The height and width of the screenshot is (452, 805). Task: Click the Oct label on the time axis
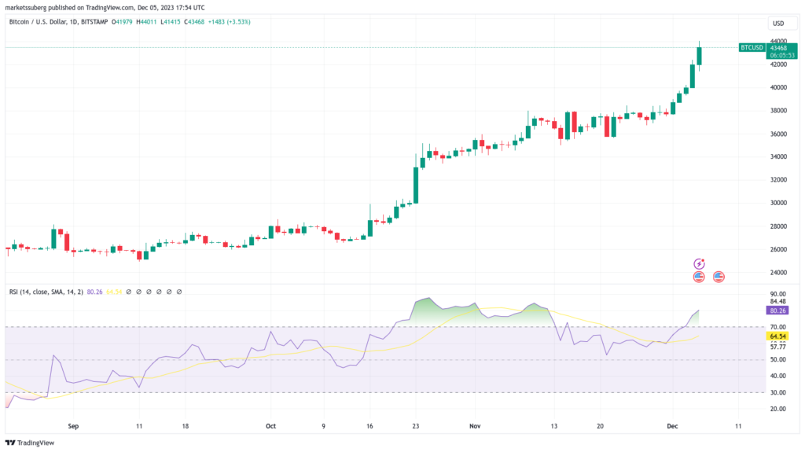click(x=270, y=426)
